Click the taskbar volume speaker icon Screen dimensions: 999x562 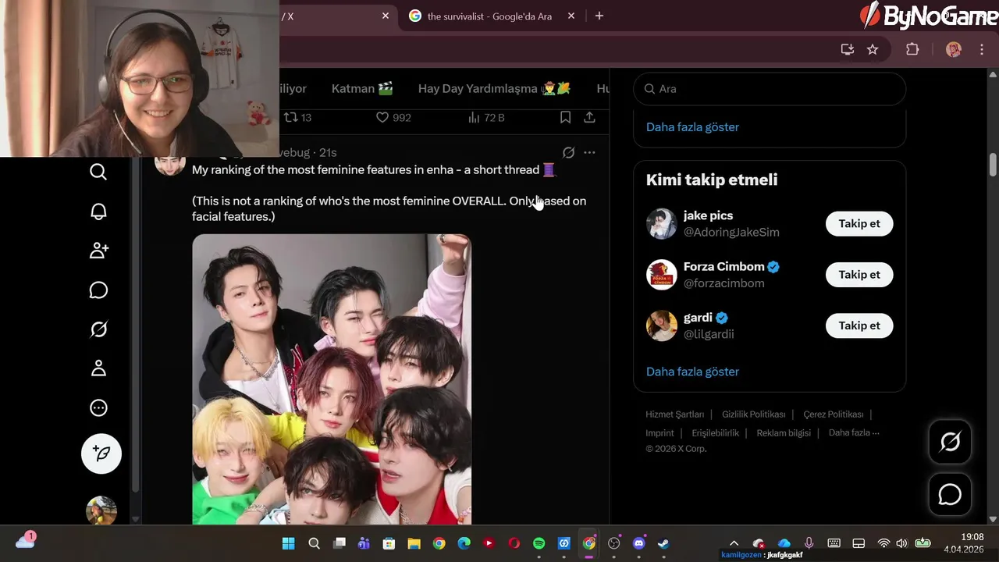[902, 543]
